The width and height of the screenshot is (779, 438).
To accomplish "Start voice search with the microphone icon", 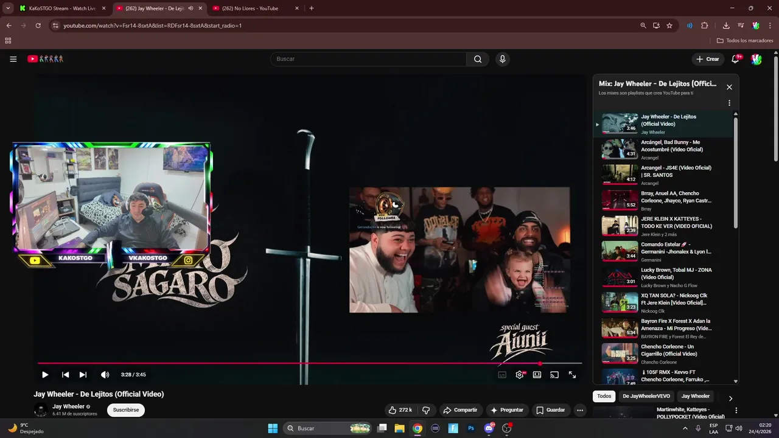I will (x=502, y=59).
